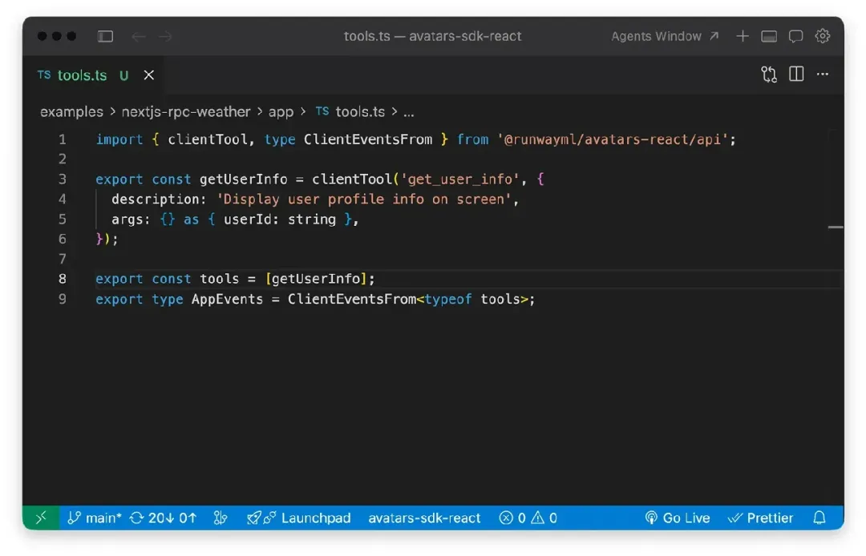Click the examples breadcrumb
Viewport: 866px width, 556px height.
point(72,111)
